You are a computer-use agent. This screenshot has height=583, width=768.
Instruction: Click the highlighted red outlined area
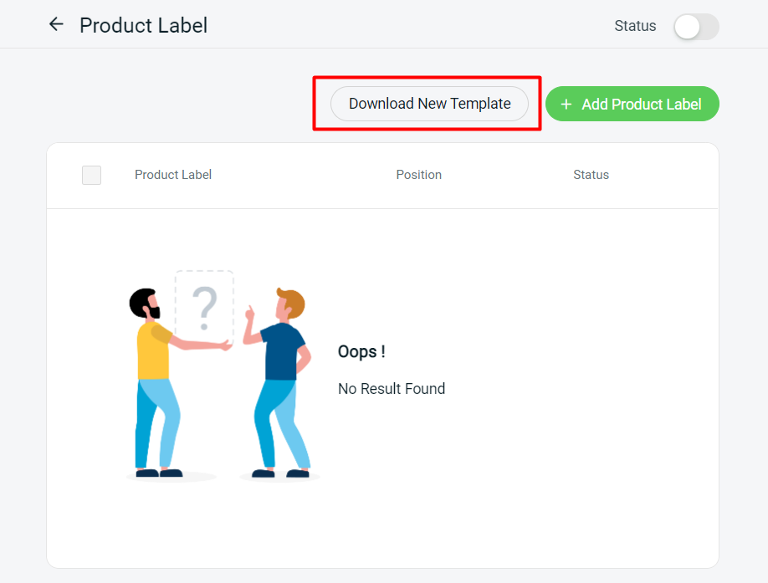coord(427,104)
